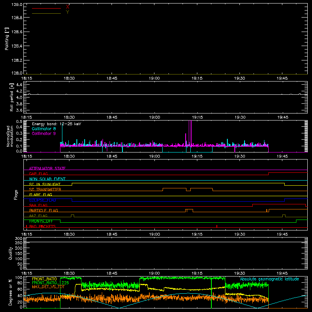The image size is (312, 312).
Task: Click the 3.6 tick label on Roll period axis
Action: (19, 110)
